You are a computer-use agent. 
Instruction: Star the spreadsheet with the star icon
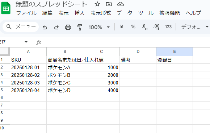click(97, 4)
